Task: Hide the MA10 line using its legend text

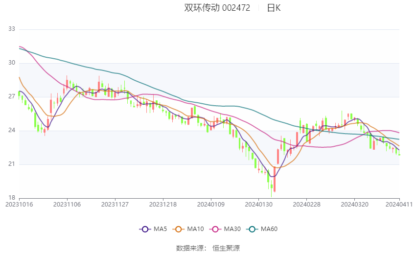Action: click(196, 229)
